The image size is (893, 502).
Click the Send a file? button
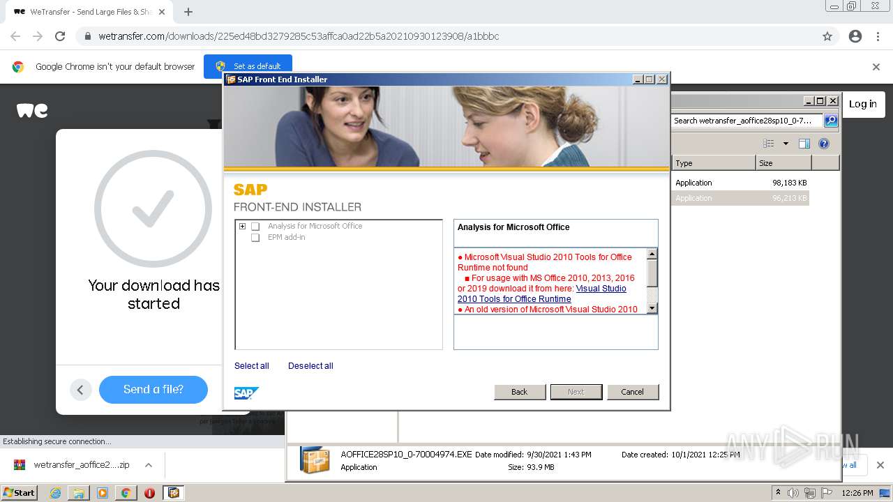(153, 389)
